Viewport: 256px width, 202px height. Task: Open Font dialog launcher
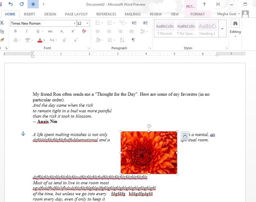click(88, 48)
